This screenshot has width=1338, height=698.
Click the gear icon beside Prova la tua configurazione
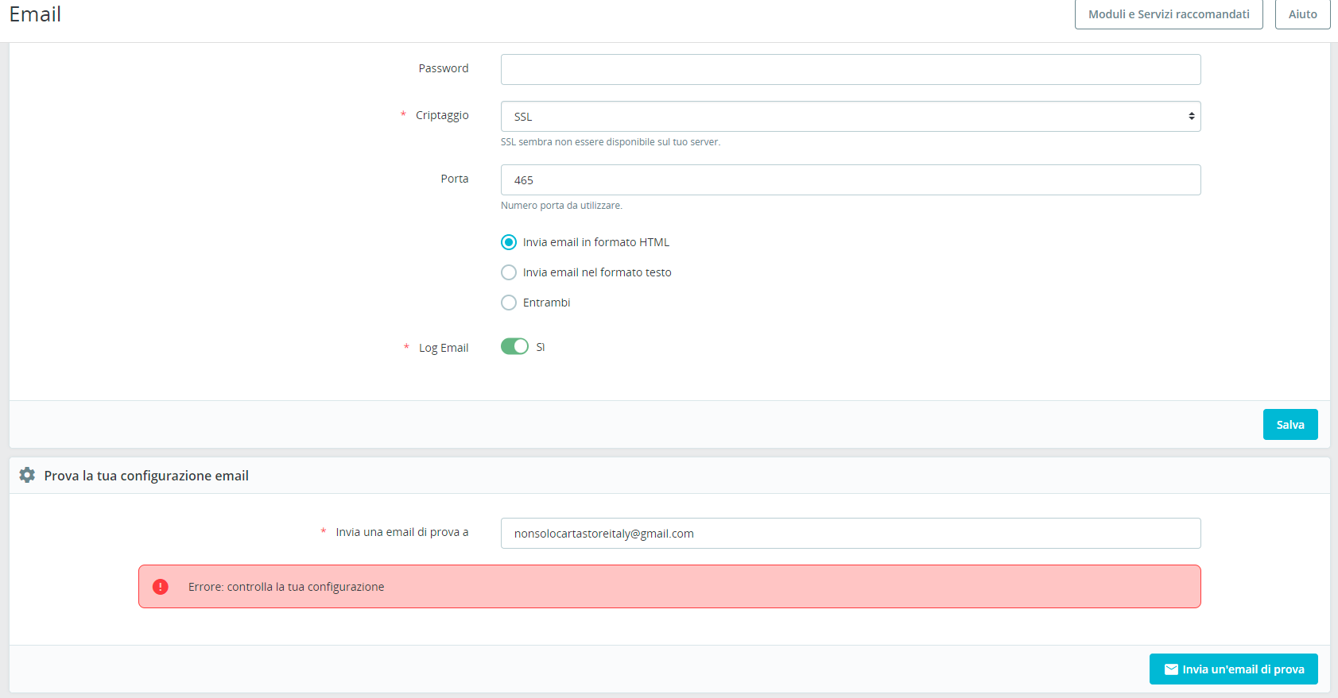click(x=27, y=475)
